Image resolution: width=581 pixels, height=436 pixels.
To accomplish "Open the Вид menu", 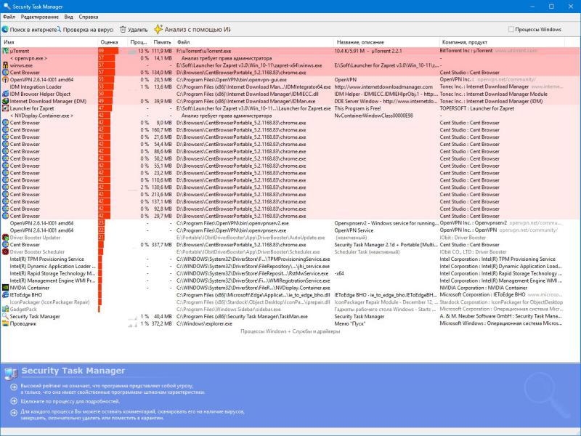I will 68,16.
